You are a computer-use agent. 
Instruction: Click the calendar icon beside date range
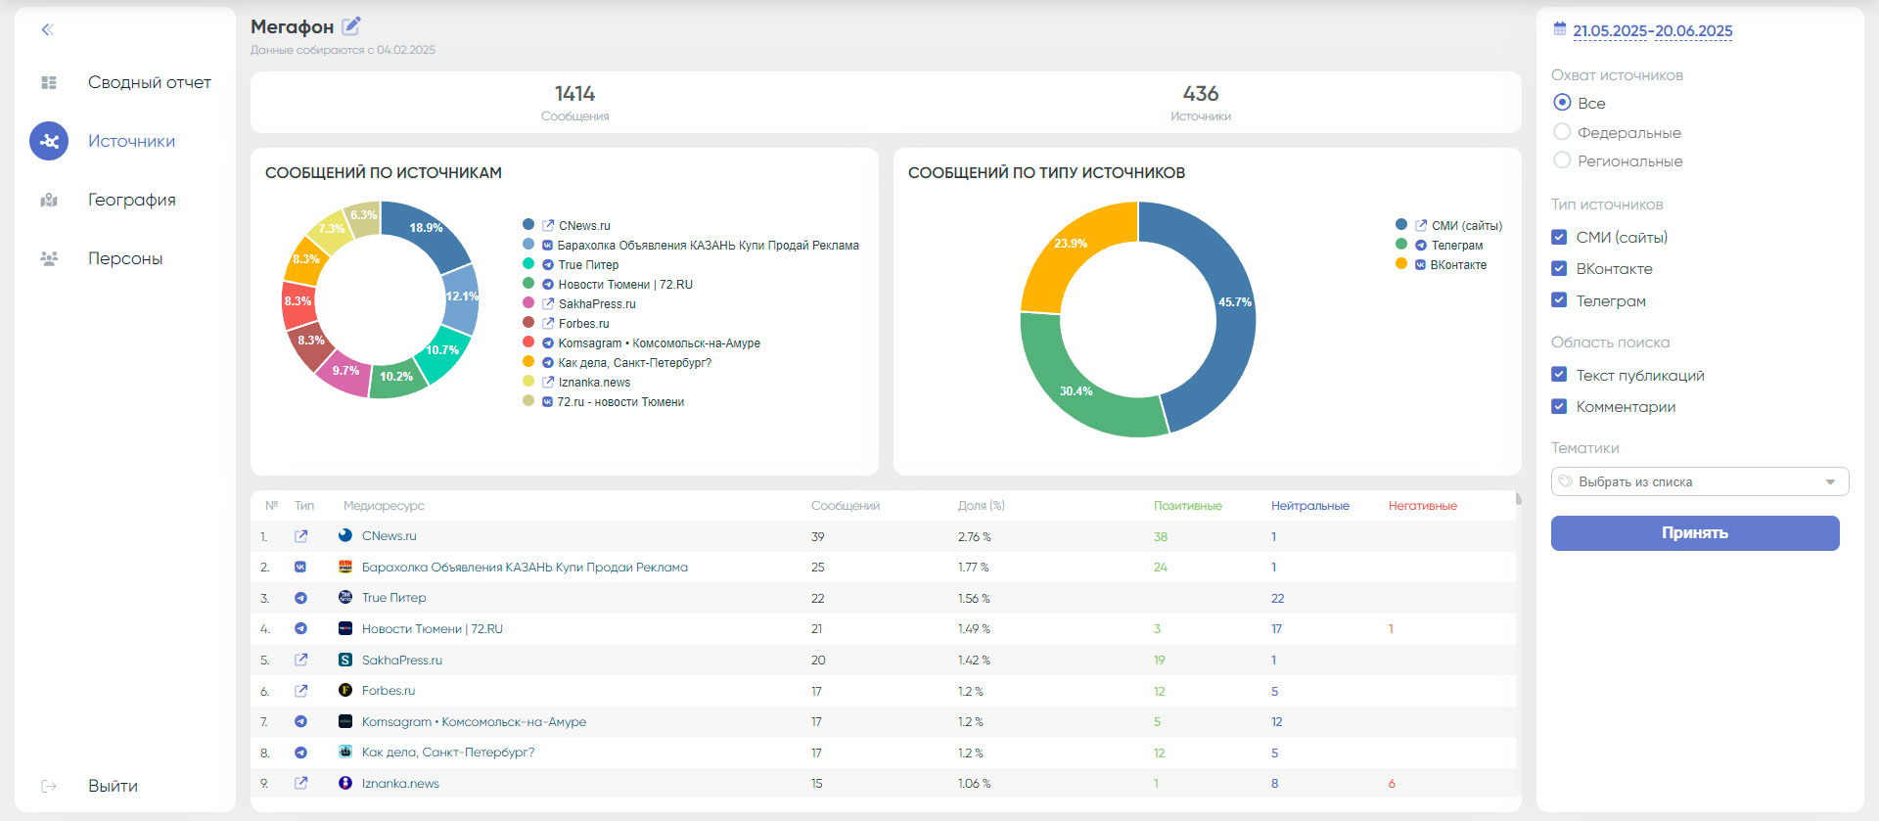pyautogui.click(x=1560, y=29)
